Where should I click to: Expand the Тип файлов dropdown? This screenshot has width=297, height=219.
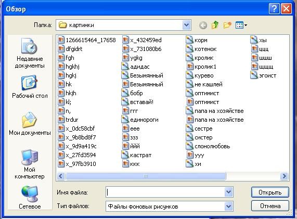pyautogui.click(x=229, y=206)
